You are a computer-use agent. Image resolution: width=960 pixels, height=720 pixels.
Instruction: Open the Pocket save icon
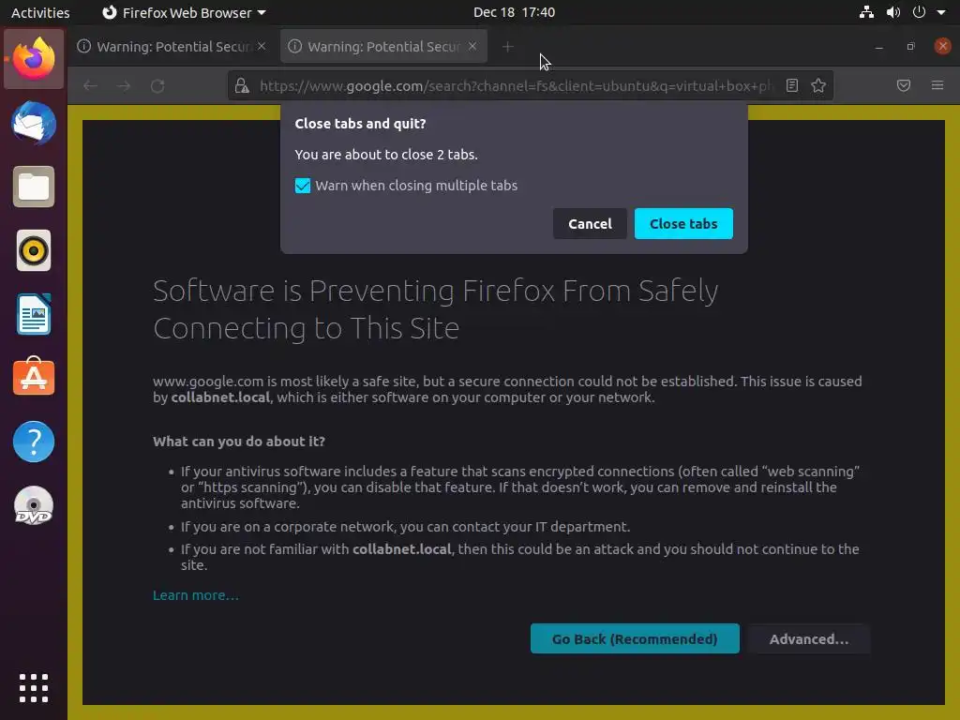tap(904, 85)
